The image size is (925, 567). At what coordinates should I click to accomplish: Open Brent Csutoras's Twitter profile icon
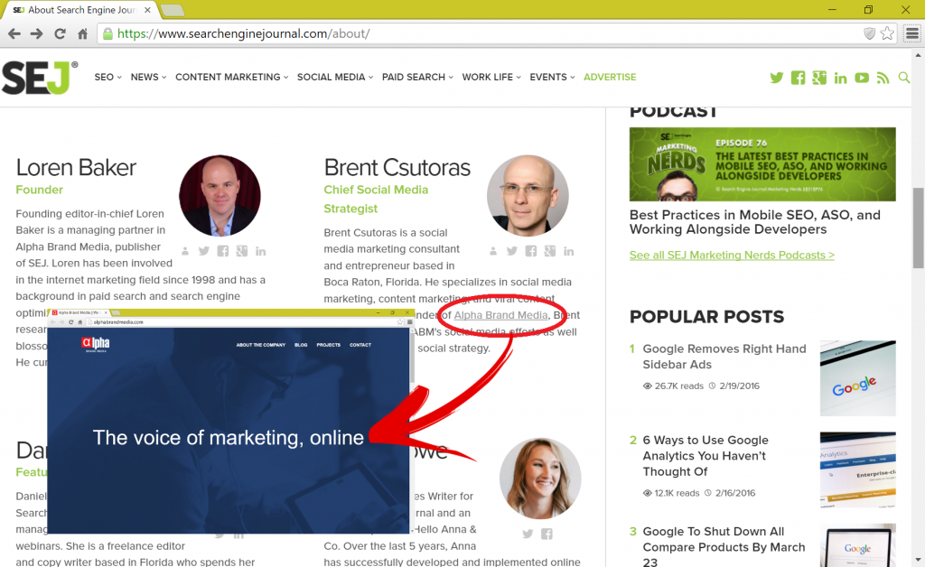pos(512,251)
